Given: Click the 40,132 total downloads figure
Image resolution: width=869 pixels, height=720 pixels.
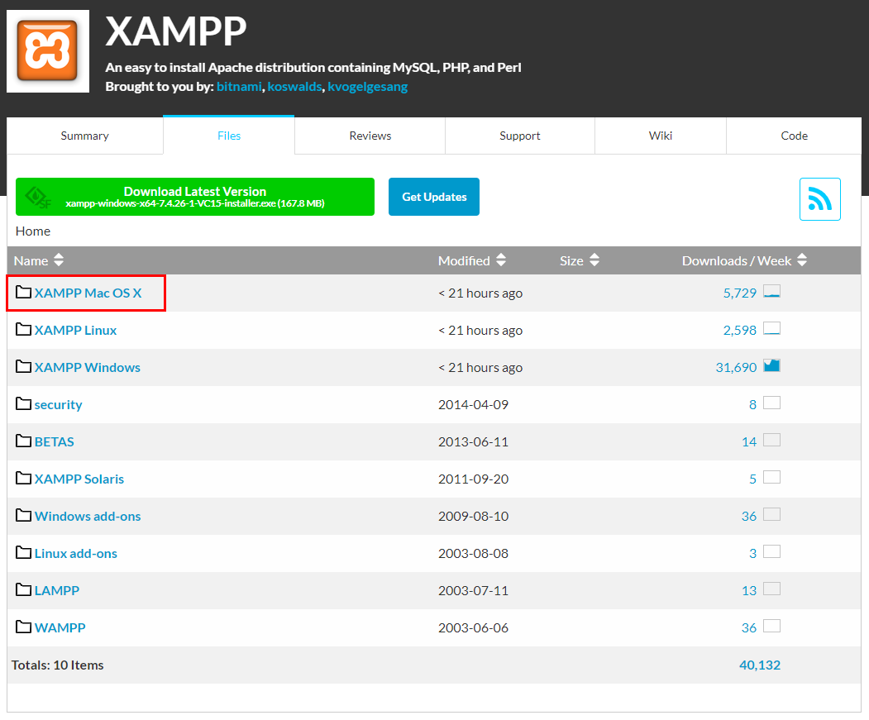Looking at the screenshot, I should tap(760, 665).
